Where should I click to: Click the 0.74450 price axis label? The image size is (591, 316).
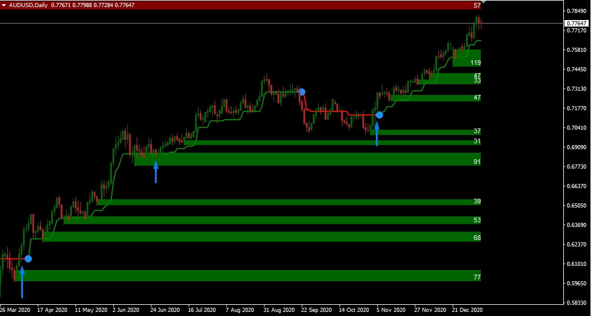tap(577, 70)
